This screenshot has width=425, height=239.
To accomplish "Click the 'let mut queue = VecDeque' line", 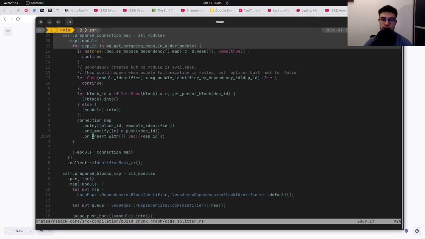I will coord(149,205).
